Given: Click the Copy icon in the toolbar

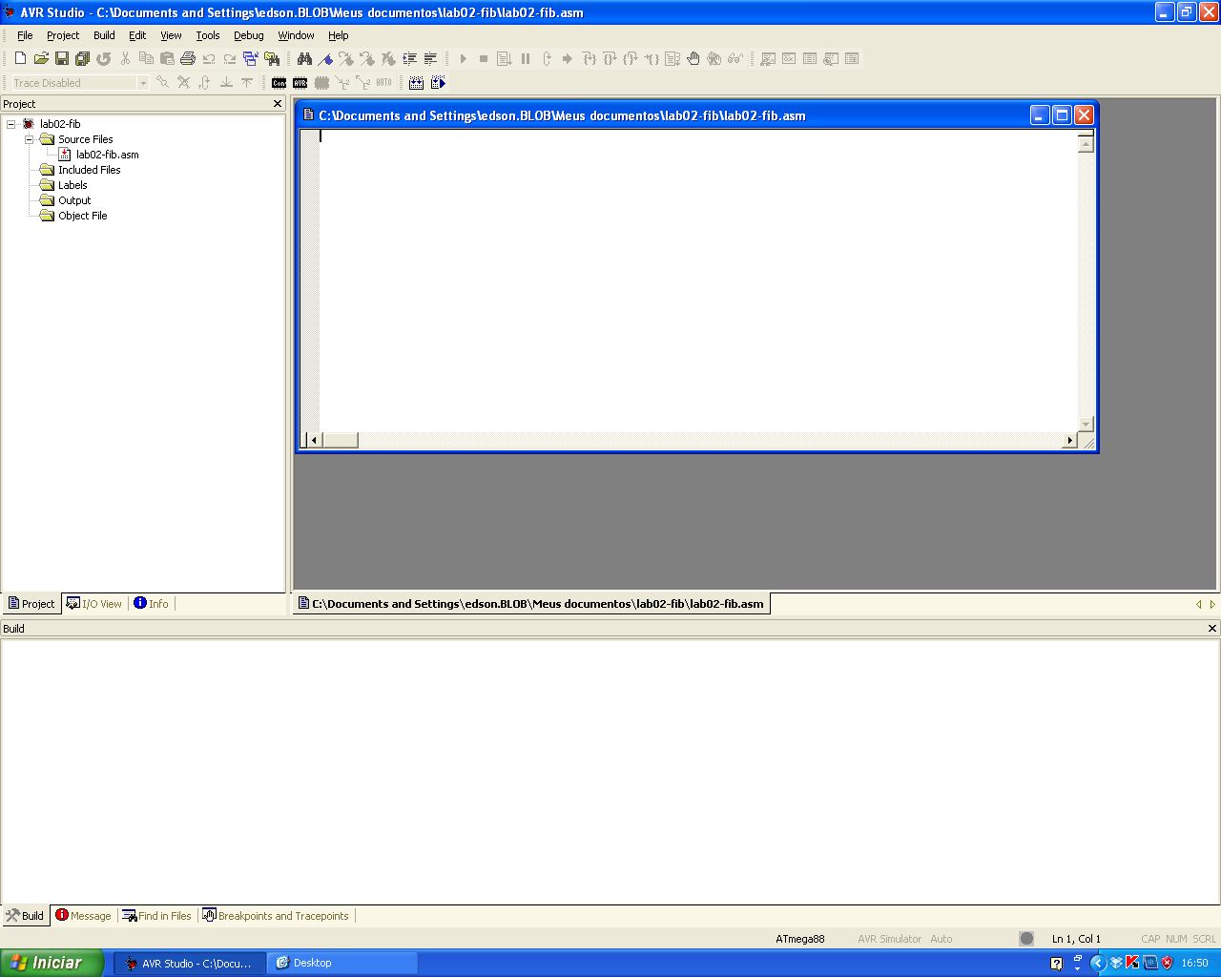Looking at the screenshot, I should 146,59.
